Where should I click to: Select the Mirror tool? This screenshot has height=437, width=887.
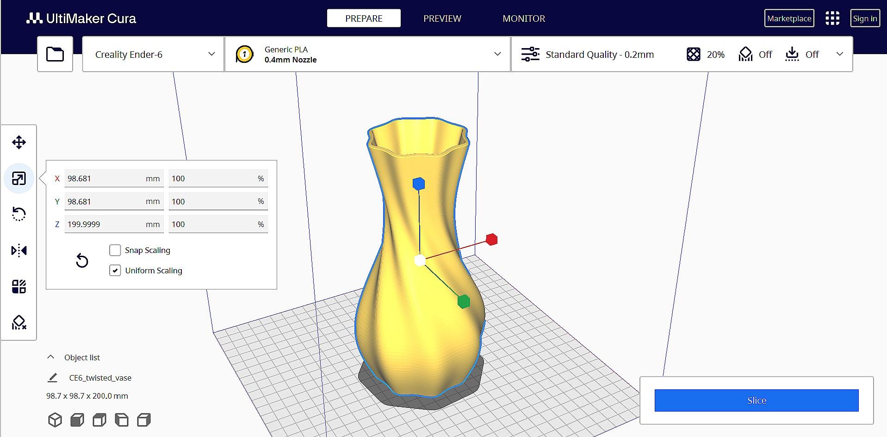coord(19,251)
